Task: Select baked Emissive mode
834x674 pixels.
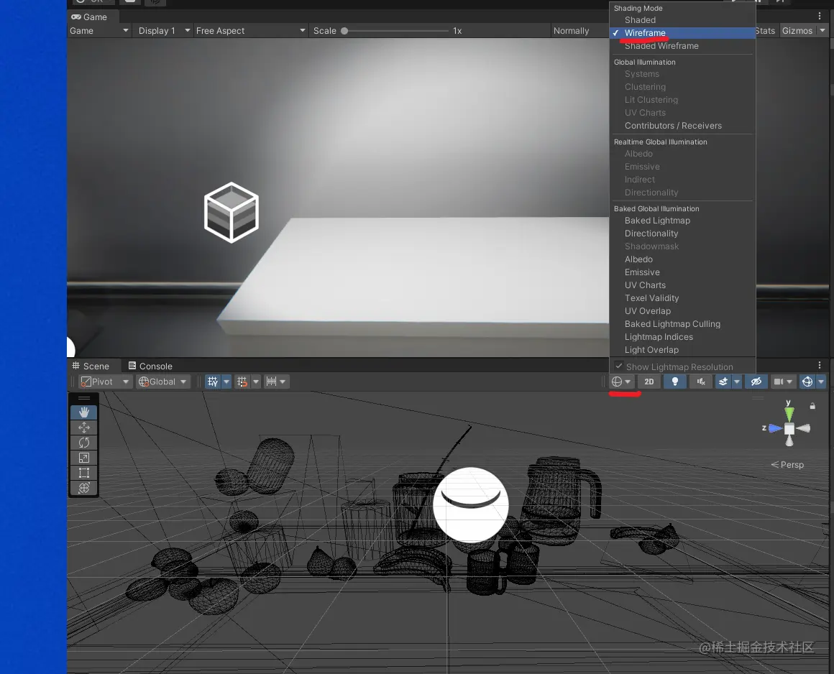Action: (682, 272)
